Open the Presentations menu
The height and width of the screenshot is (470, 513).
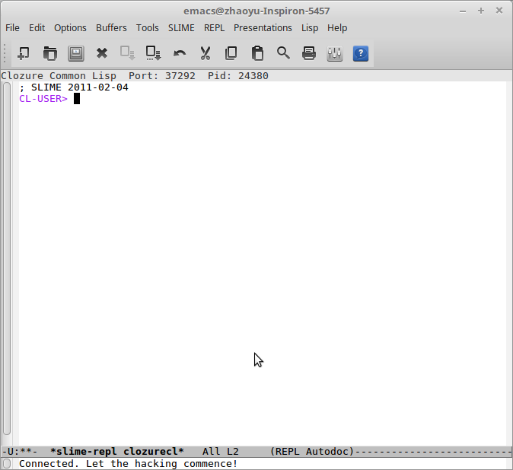click(x=263, y=28)
